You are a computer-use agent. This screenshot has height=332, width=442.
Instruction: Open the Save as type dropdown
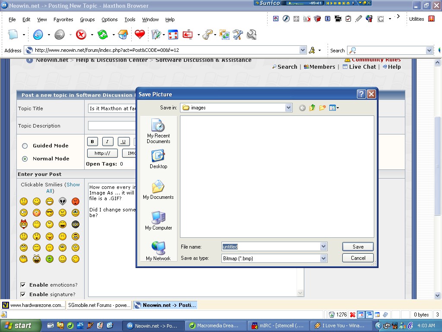click(323, 258)
